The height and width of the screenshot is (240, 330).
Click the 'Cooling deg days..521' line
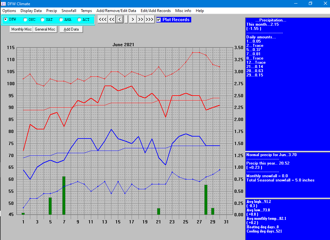pyautogui.click(x=264, y=231)
